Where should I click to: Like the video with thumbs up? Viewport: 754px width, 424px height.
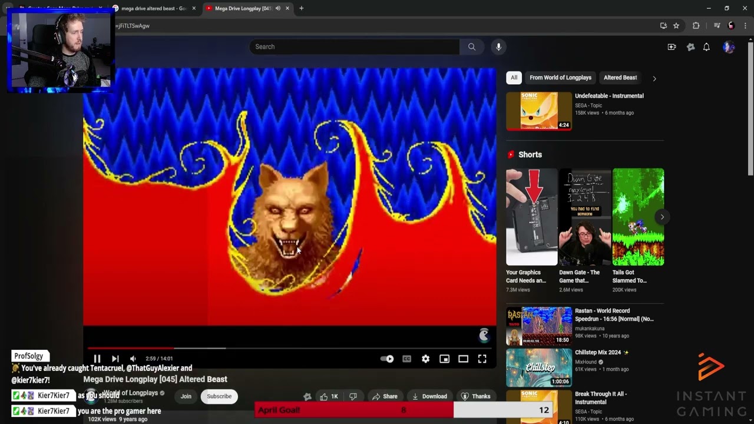[329, 396]
